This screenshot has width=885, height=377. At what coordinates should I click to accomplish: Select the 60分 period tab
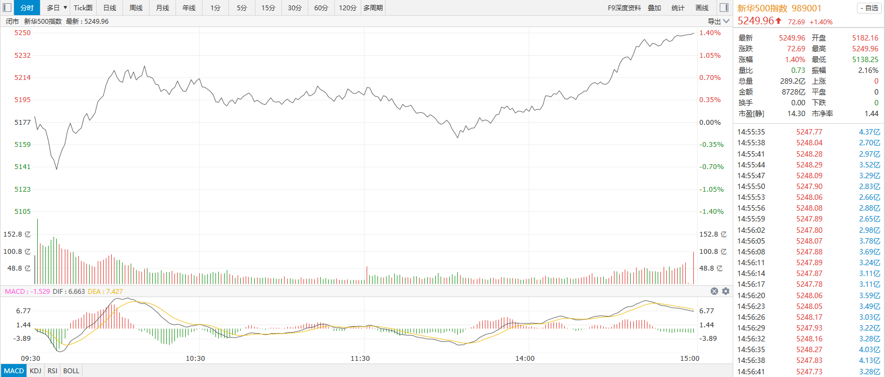click(x=321, y=8)
